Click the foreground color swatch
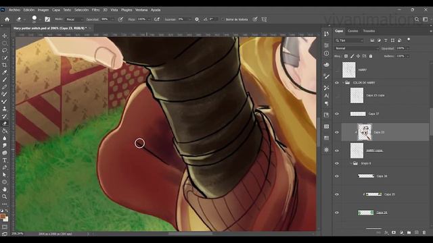This screenshot has width=433, height=243. (x=3, y=217)
